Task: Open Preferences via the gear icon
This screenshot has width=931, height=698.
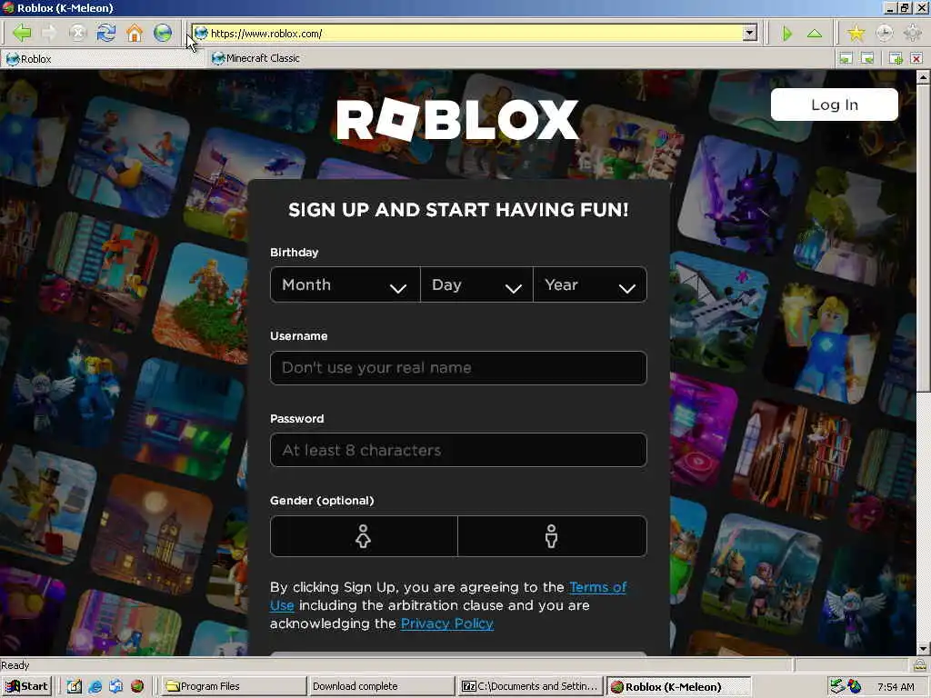Action: tap(913, 34)
